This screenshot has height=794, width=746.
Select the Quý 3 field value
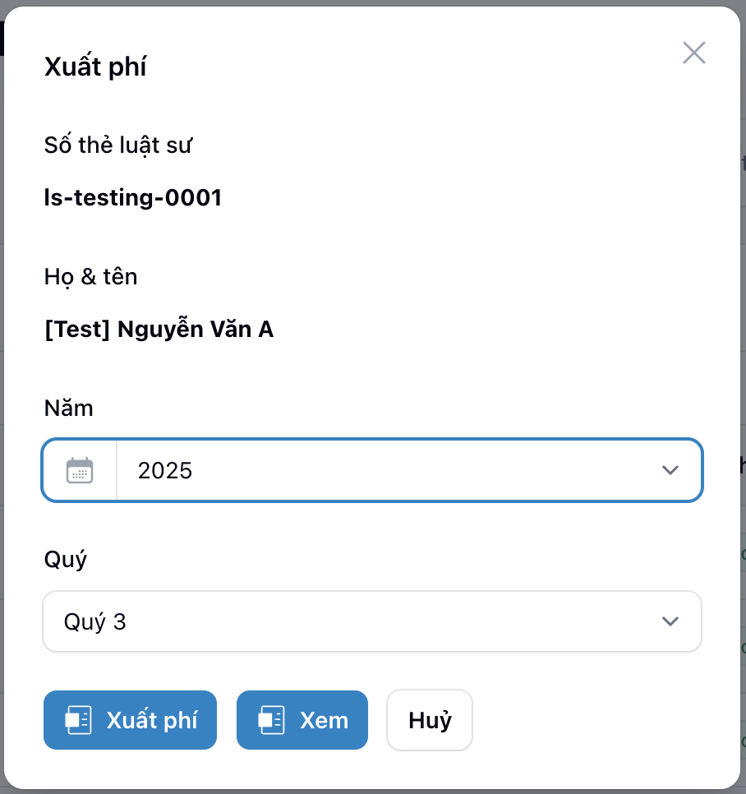point(95,621)
